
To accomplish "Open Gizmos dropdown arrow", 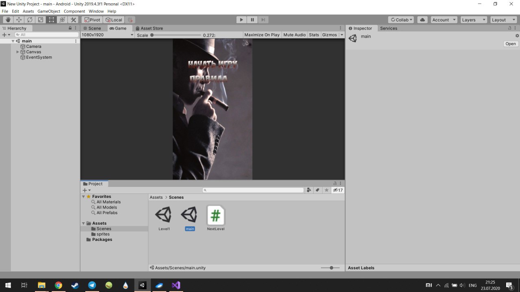I will coord(342,35).
